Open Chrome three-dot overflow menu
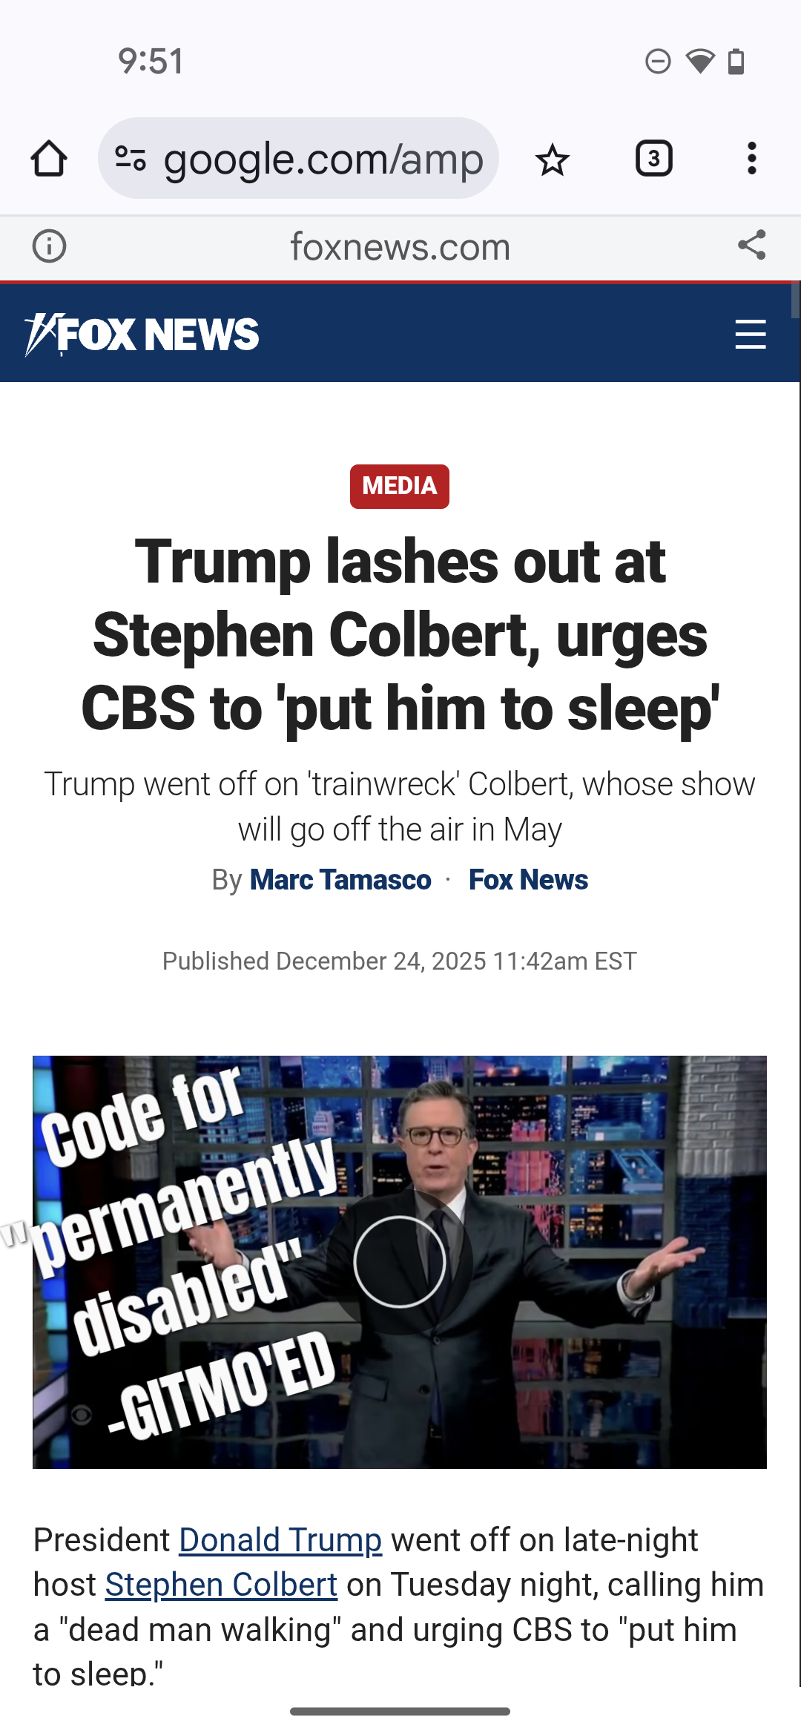This screenshot has height=1736, width=801. (752, 159)
